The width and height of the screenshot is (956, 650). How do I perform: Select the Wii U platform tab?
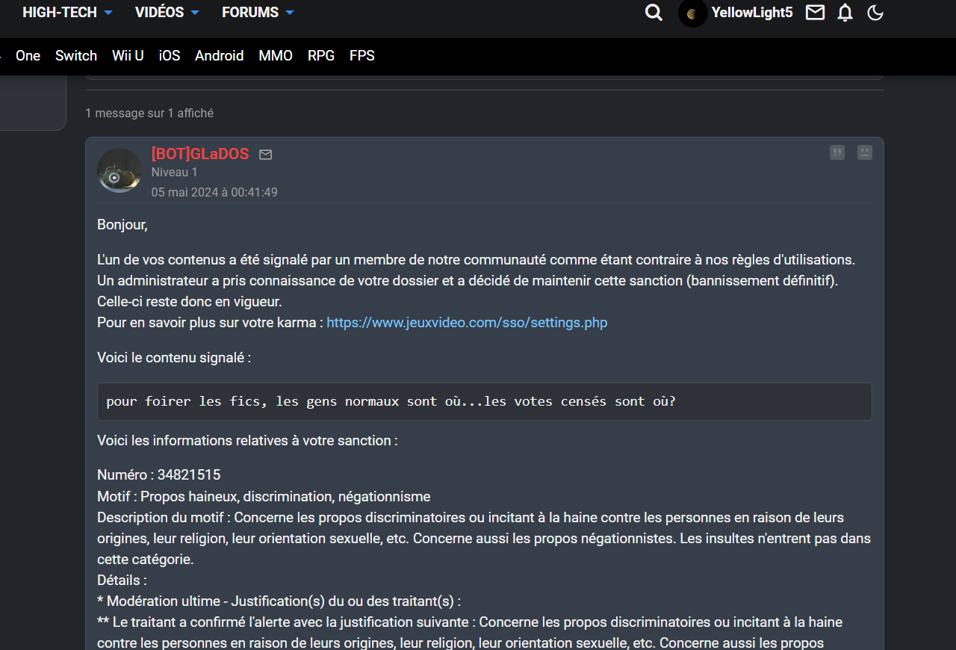[x=128, y=56]
